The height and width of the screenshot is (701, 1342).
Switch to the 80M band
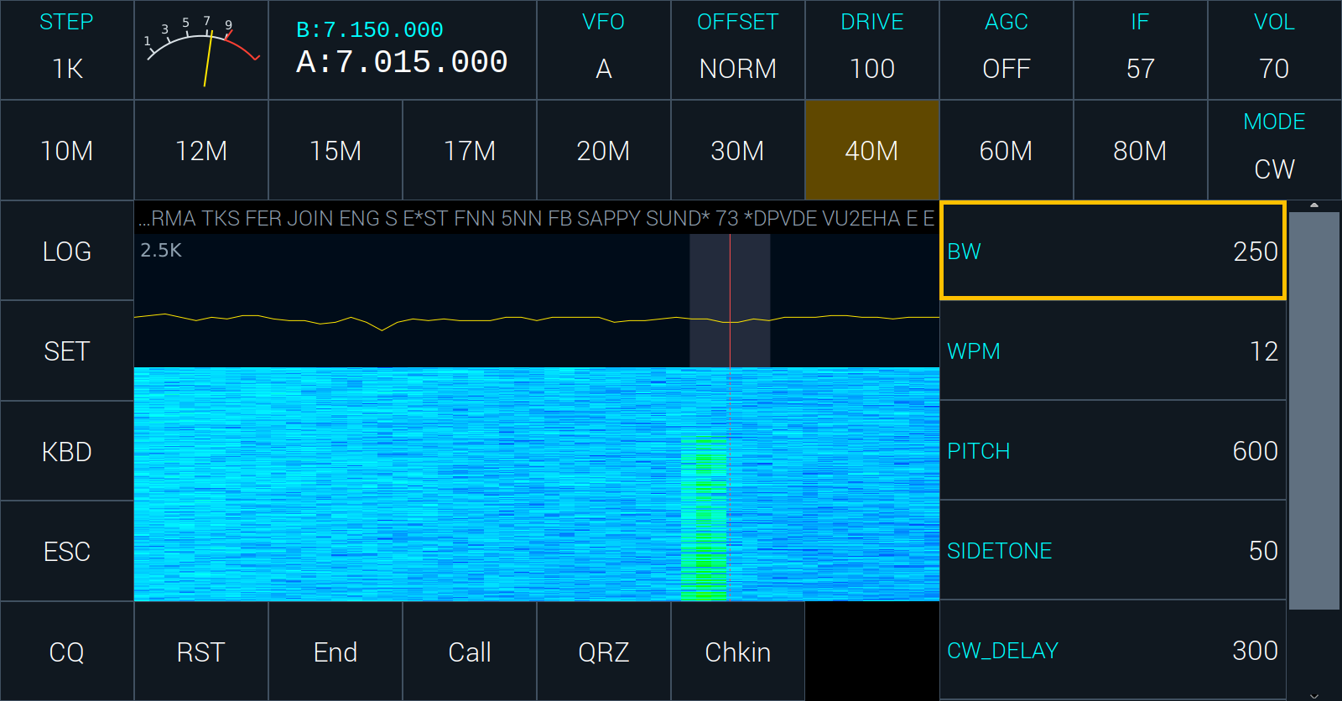tap(1141, 150)
